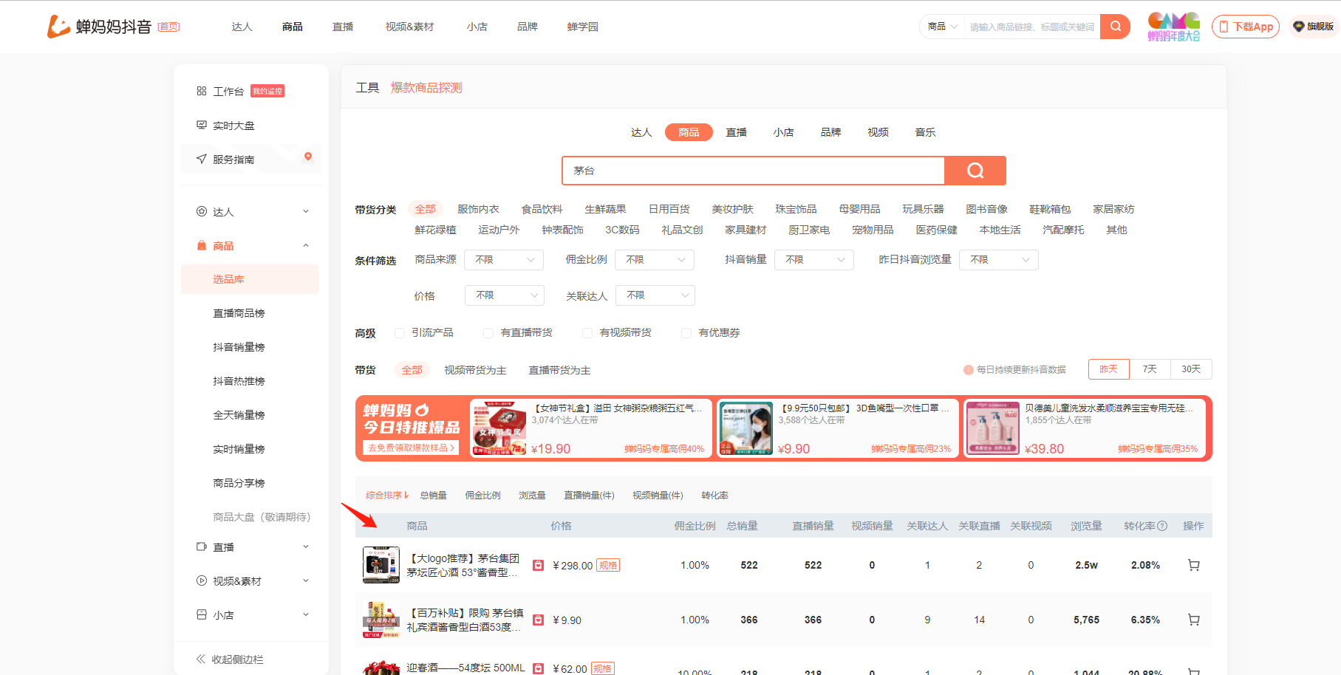Screen dimensions: 1341x675
Task: Open 品牌 in the top navigation
Action: click(x=528, y=27)
